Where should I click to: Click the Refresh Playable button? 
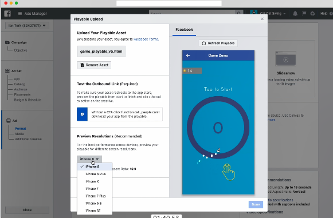[x=218, y=43]
